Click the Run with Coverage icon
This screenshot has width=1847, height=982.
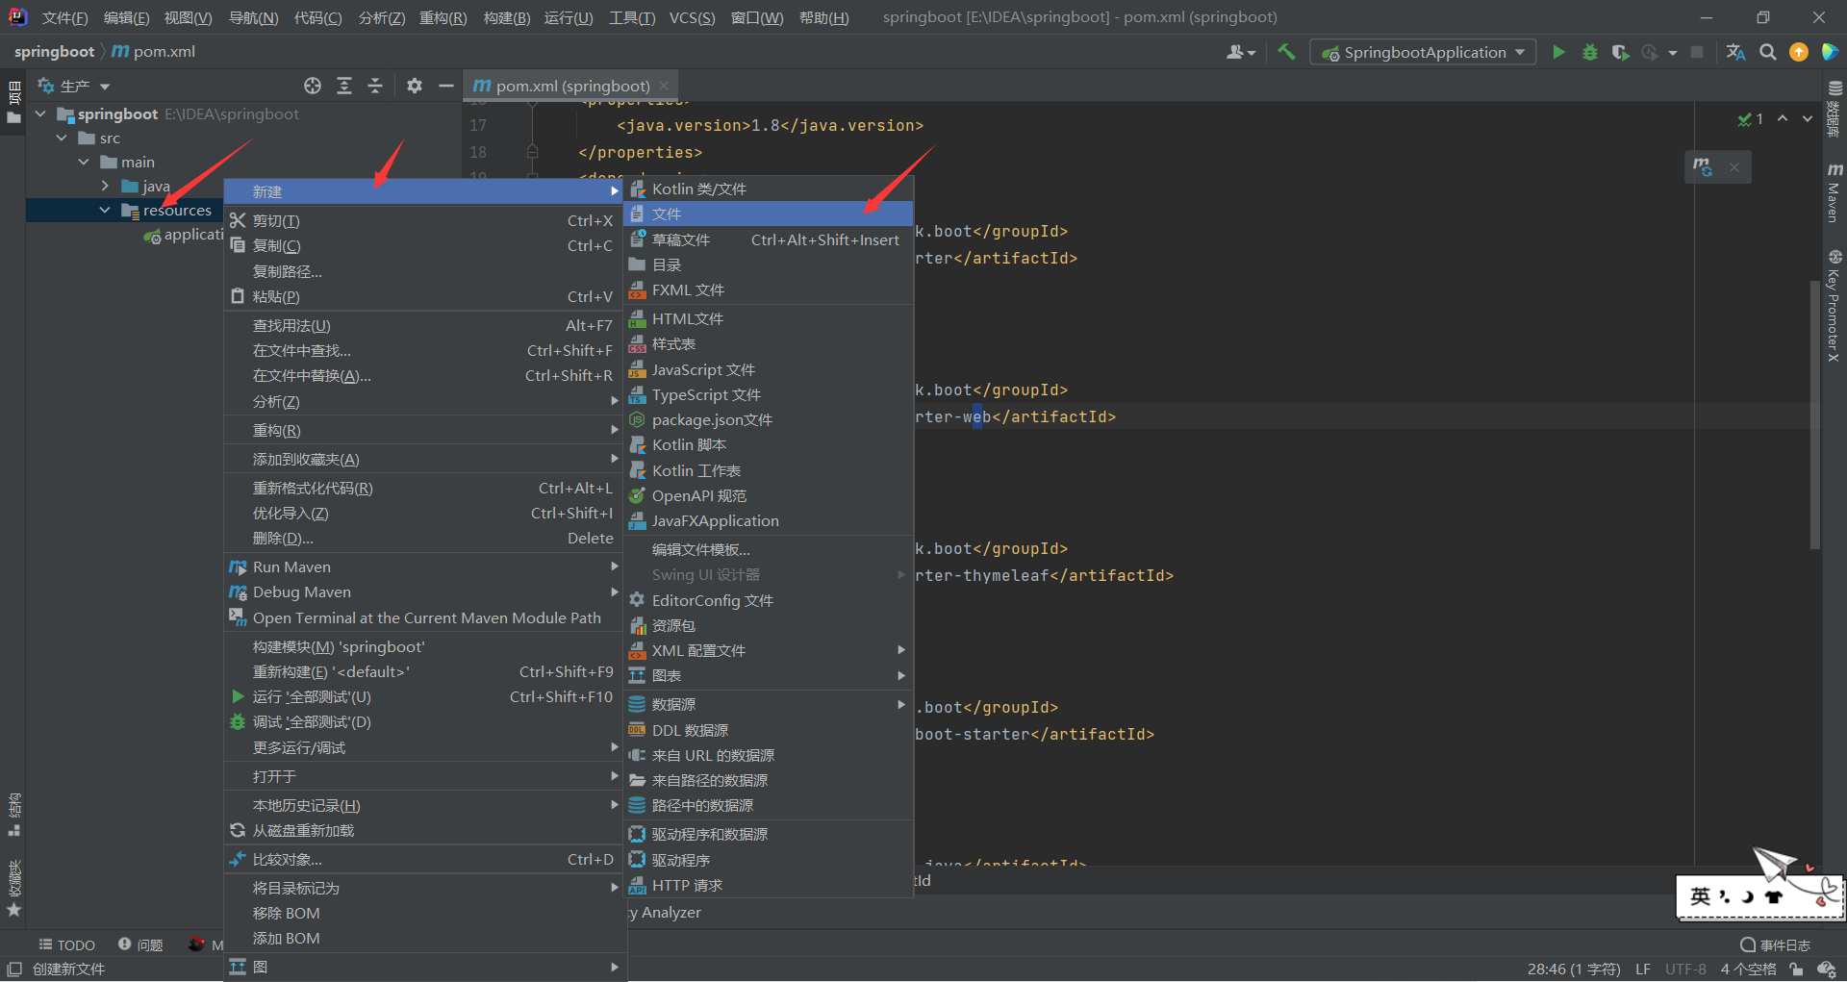click(1620, 52)
